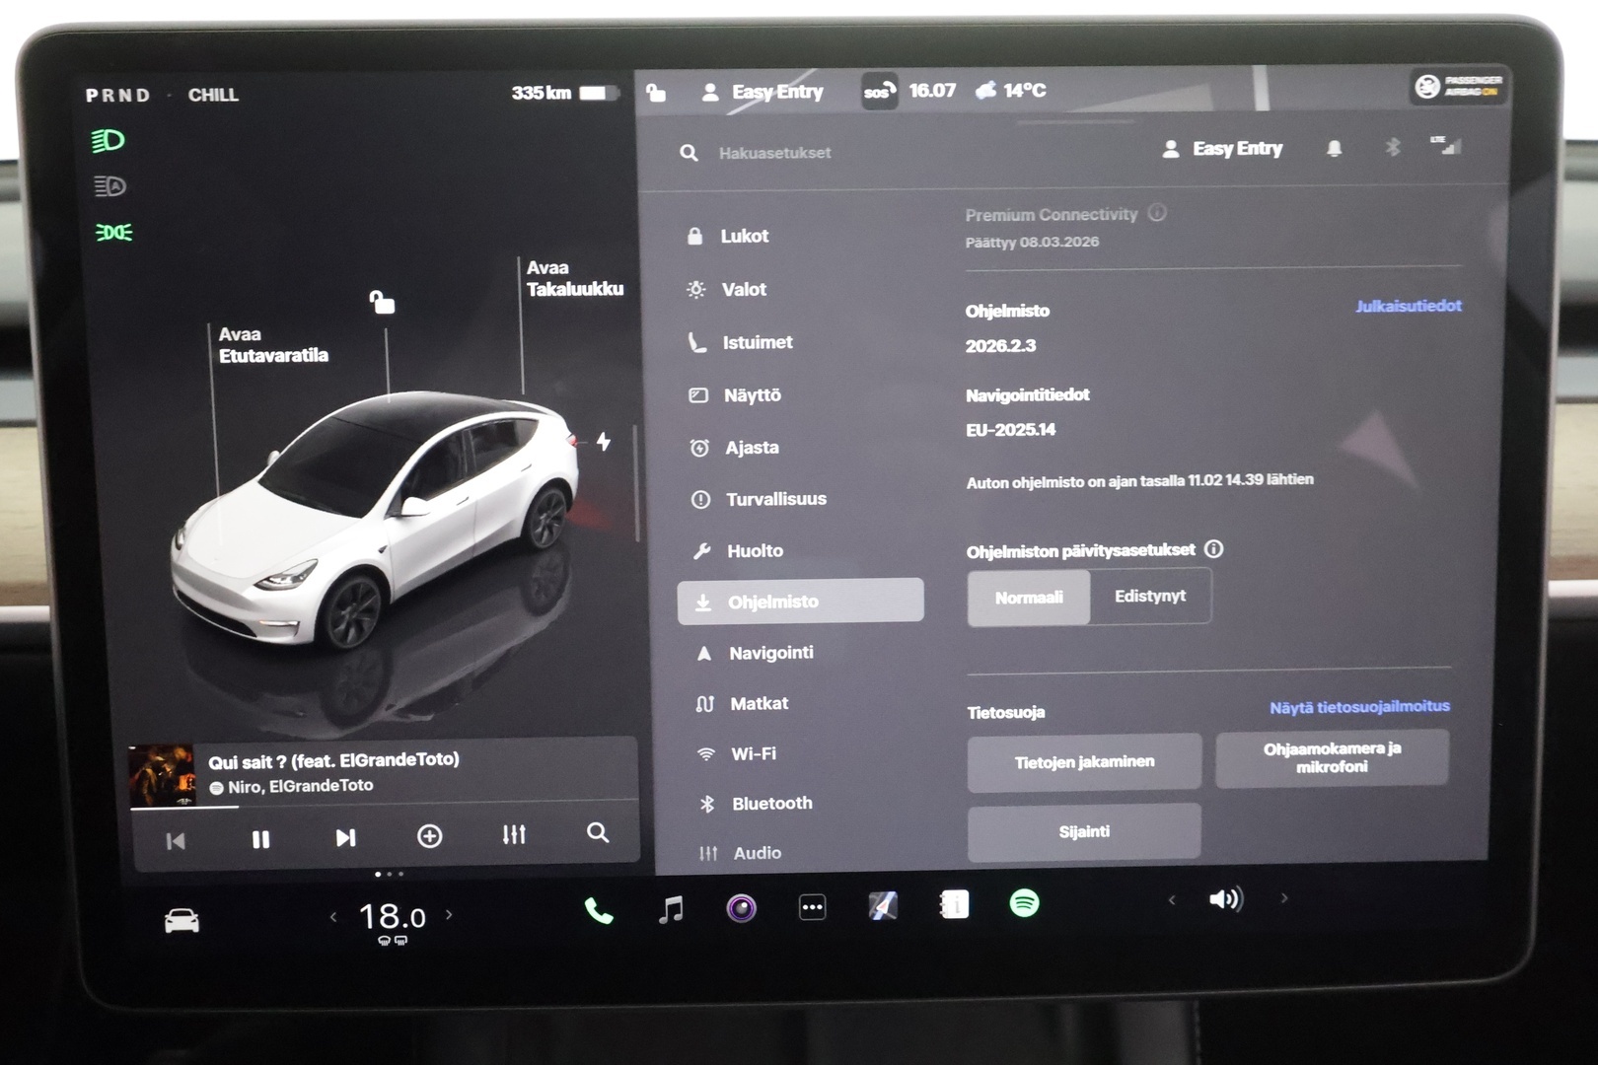The height and width of the screenshot is (1065, 1598).
Task: Tap the notifications bell icon
Action: (1335, 148)
